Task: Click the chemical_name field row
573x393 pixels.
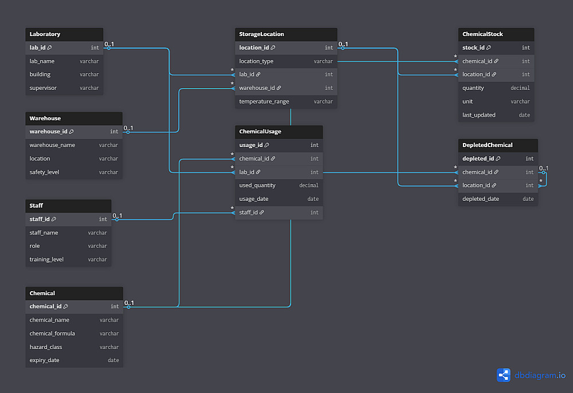Action: 74,320
